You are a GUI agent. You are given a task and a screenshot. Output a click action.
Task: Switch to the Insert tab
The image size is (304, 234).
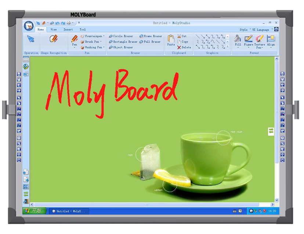[68, 30]
